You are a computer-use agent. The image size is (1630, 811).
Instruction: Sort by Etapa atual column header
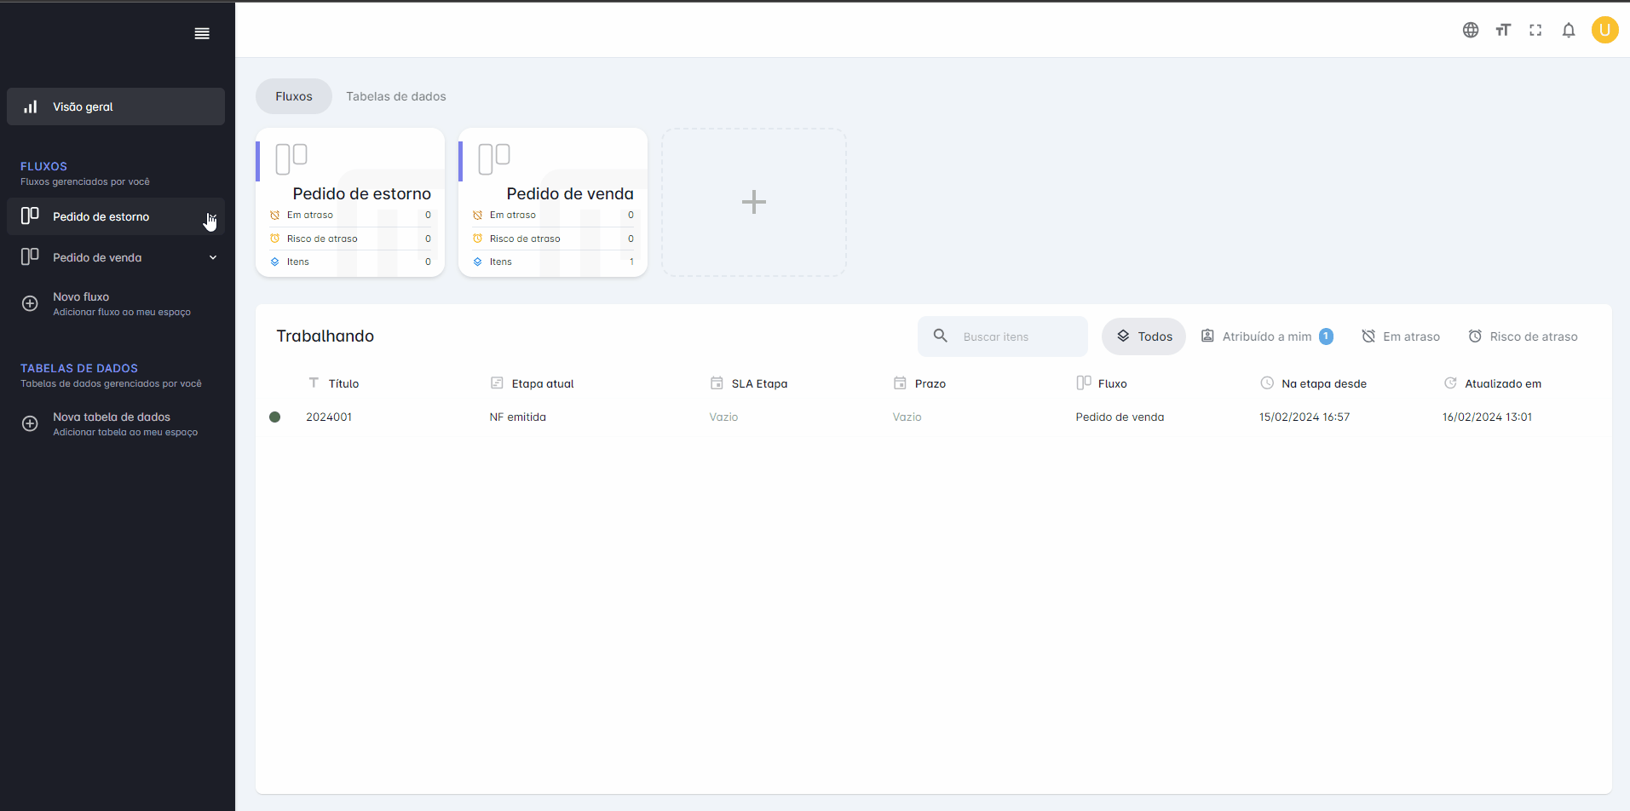[x=533, y=383]
